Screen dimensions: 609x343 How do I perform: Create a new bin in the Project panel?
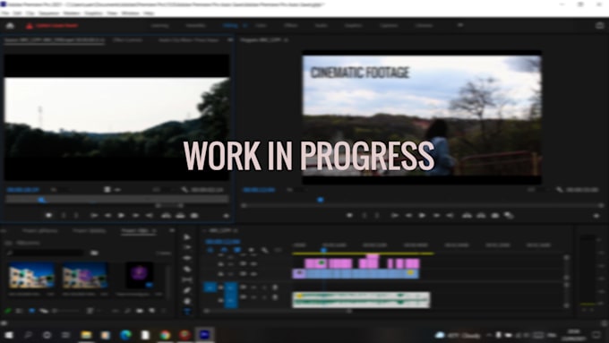(x=140, y=311)
